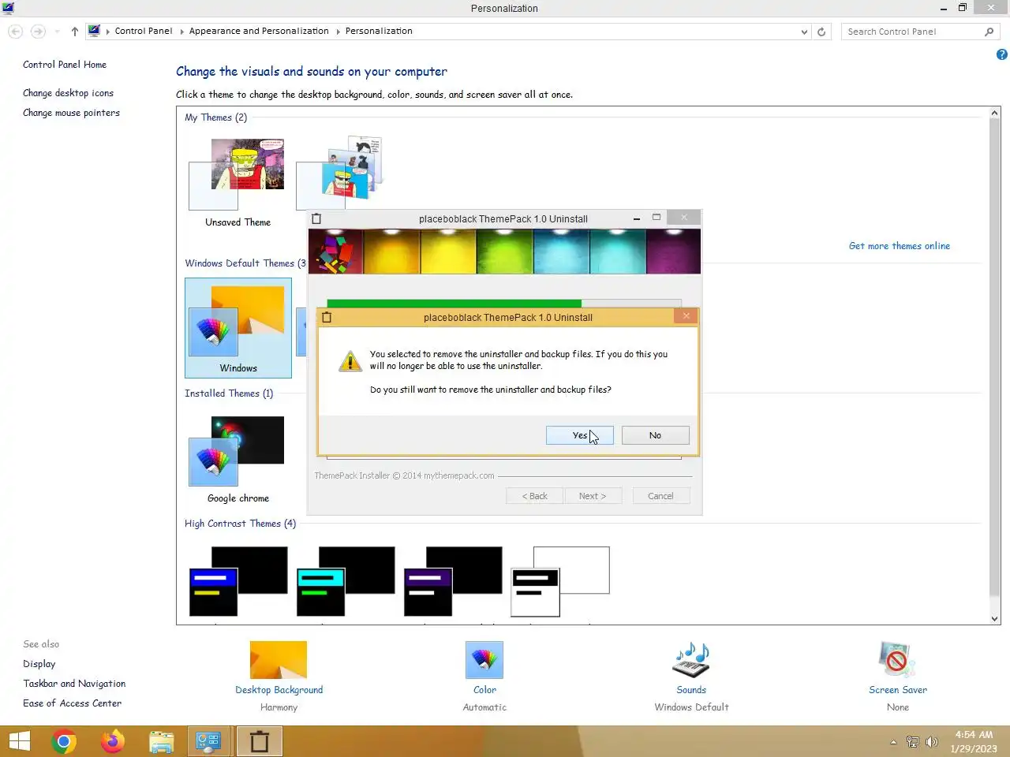Screen dimensions: 1010x757
Task: Select blue-titled high contrast theme
Action: click(x=238, y=582)
